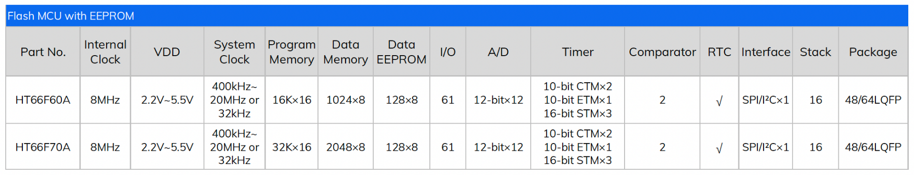Select the 16K×16 program memory cell
The image size is (914, 175).
291,100
